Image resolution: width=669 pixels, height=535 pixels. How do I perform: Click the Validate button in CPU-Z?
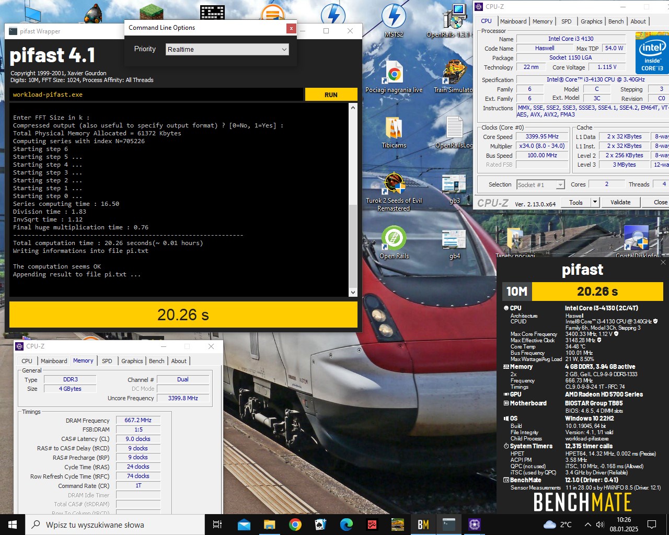pyautogui.click(x=620, y=202)
